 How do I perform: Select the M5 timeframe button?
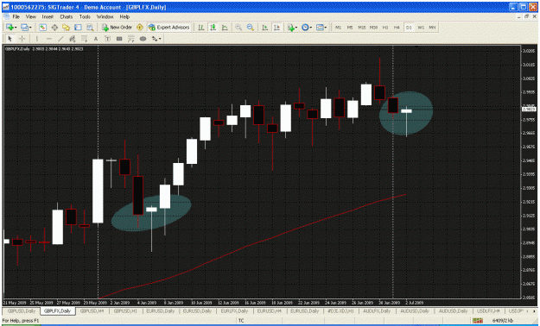pos(350,28)
